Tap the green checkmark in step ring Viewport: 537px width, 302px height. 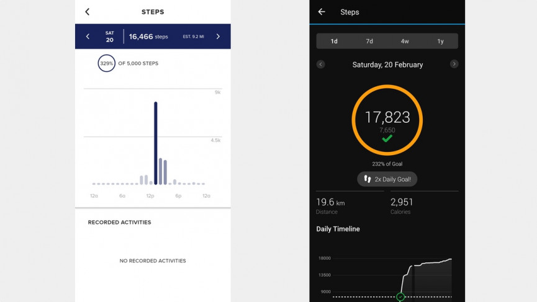coord(387,139)
